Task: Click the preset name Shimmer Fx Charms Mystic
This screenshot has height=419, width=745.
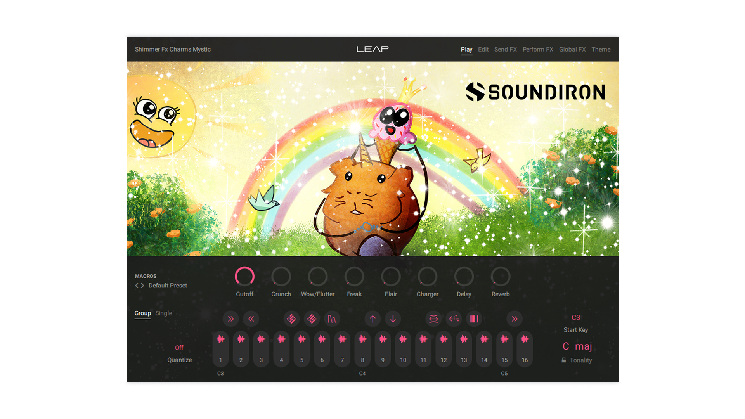Action: tap(173, 50)
